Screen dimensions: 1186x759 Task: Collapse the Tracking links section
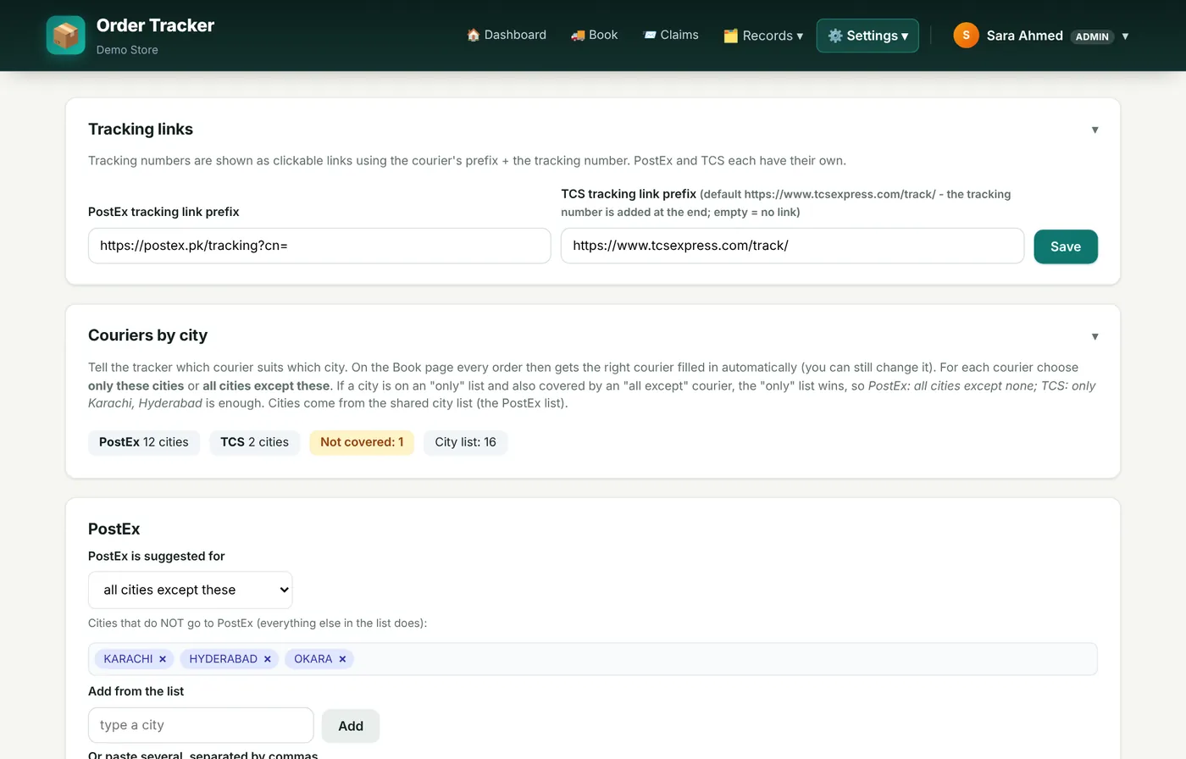pos(1095,130)
